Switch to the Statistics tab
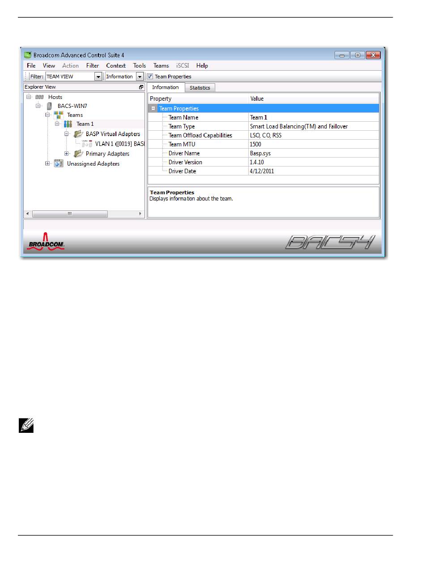 pos(200,88)
